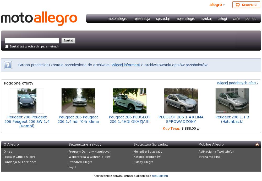Open Peugeot 206 1.1 B Hatchback thumbnail

click(x=232, y=101)
